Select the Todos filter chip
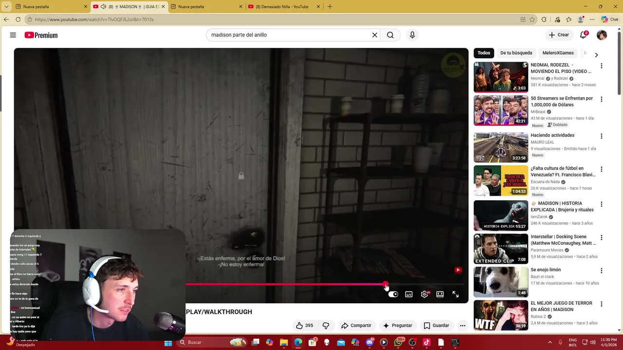Image resolution: width=623 pixels, height=350 pixels. [484, 53]
